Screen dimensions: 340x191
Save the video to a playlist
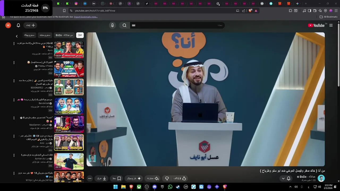pos(117,179)
